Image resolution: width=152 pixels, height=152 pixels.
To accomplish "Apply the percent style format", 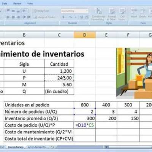I will coord(71,17).
